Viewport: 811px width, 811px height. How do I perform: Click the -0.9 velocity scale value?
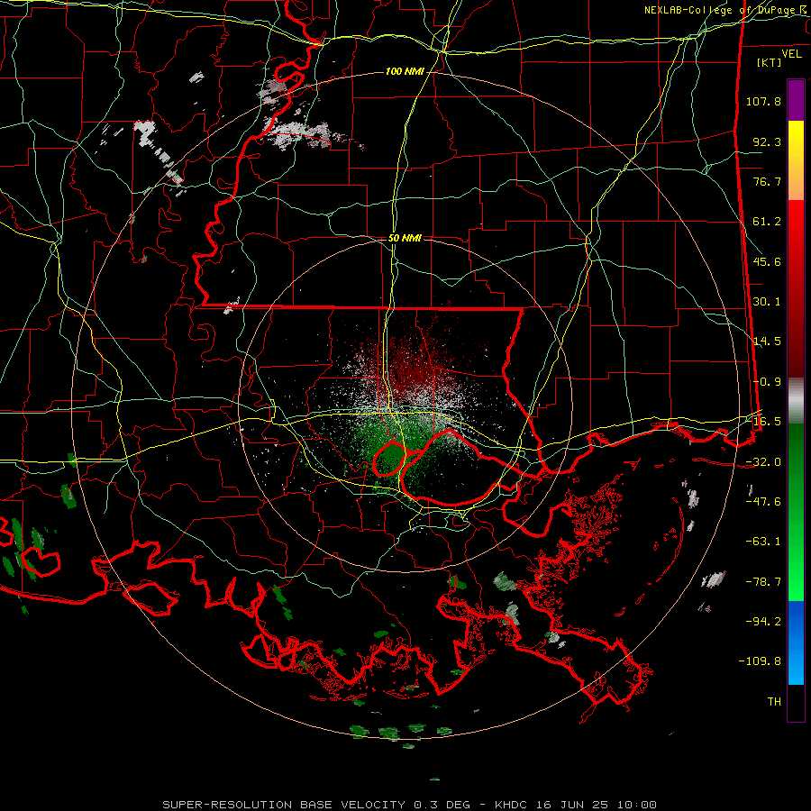click(x=767, y=382)
